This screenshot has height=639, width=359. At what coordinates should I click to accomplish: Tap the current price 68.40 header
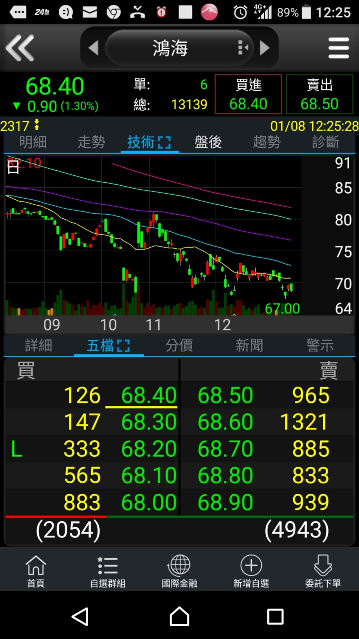pyautogui.click(x=55, y=86)
